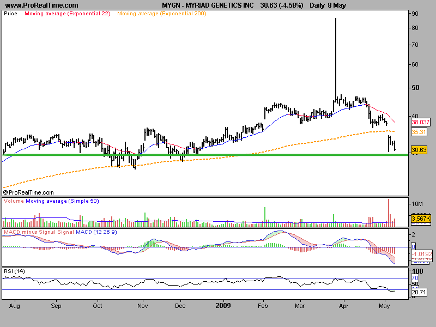Click the Sep label on time axis

[56, 306]
